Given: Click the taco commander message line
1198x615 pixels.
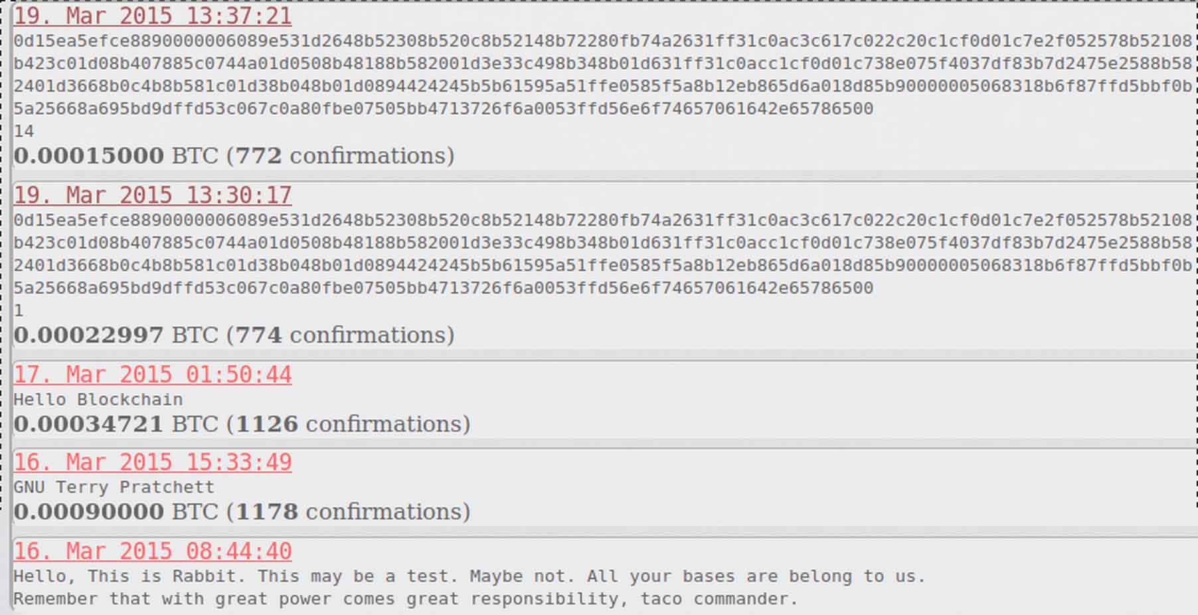Looking at the screenshot, I should point(405,599).
